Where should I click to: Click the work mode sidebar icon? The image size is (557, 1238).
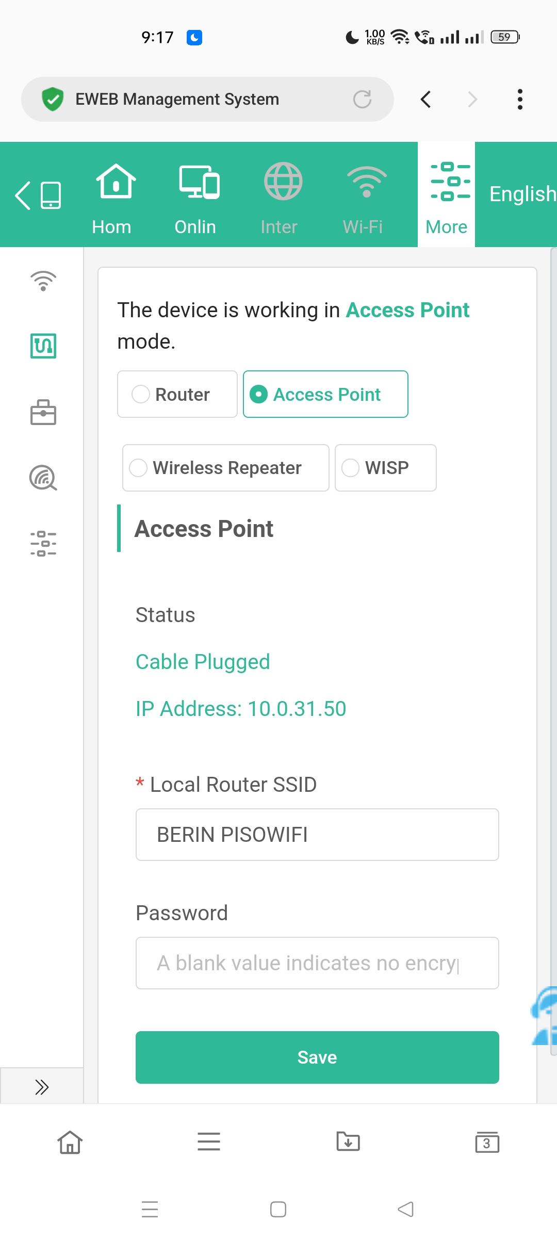pyautogui.click(x=43, y=346)
